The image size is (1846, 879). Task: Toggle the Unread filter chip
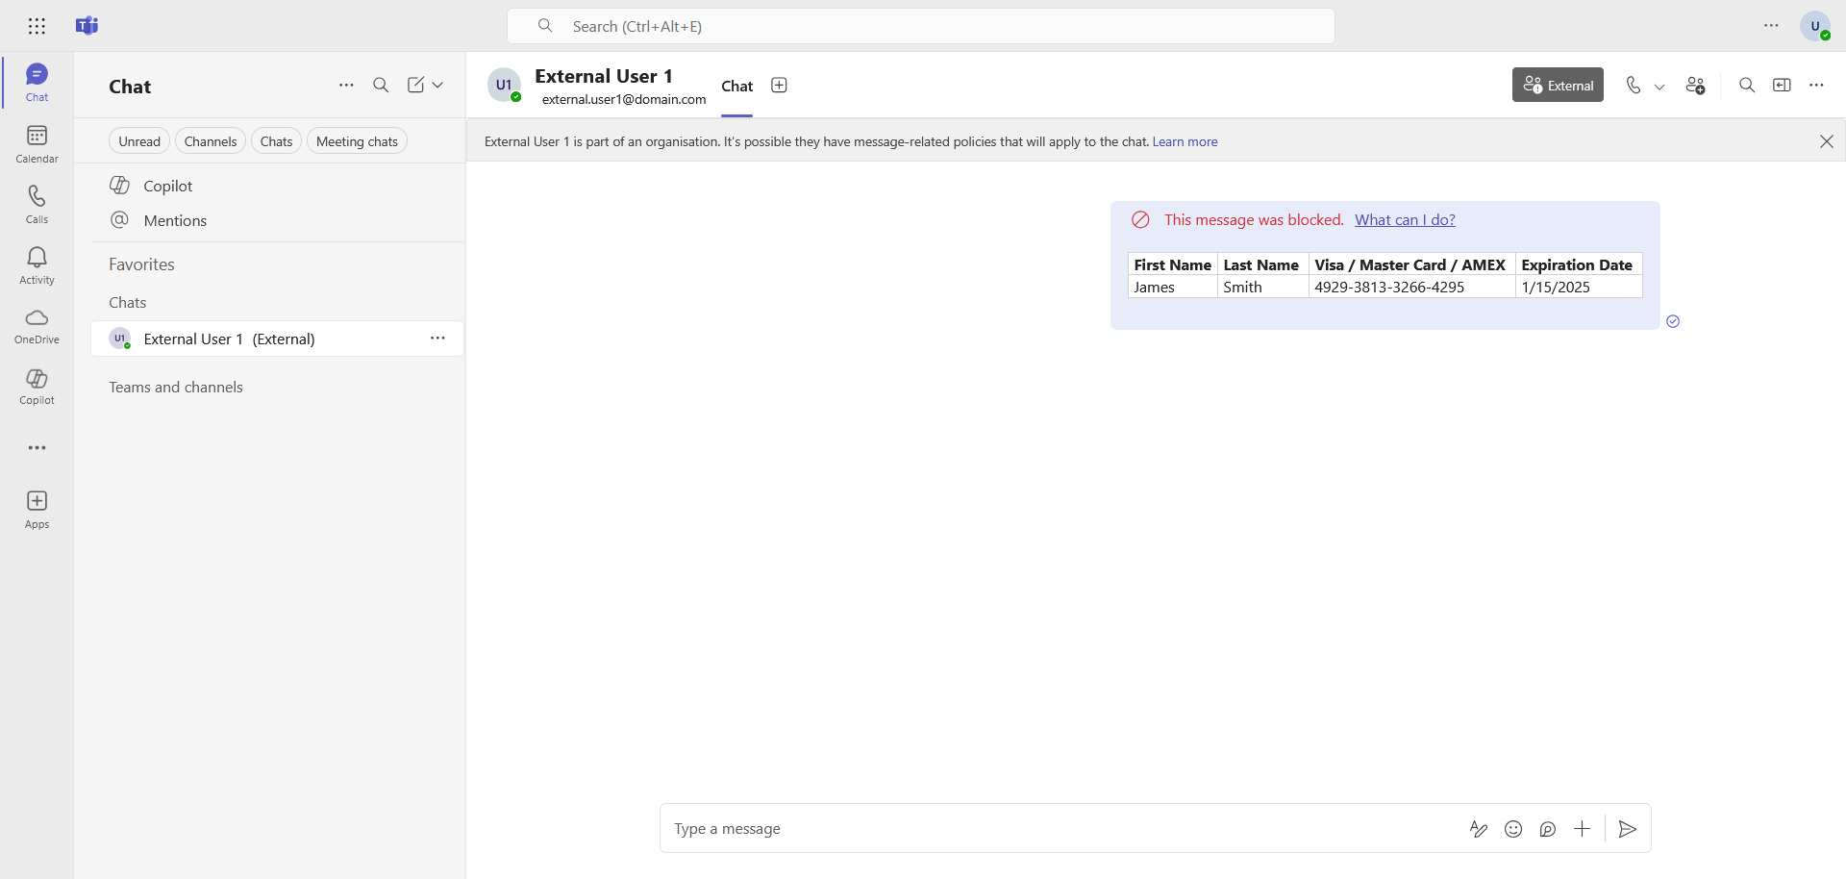[139, 141]
